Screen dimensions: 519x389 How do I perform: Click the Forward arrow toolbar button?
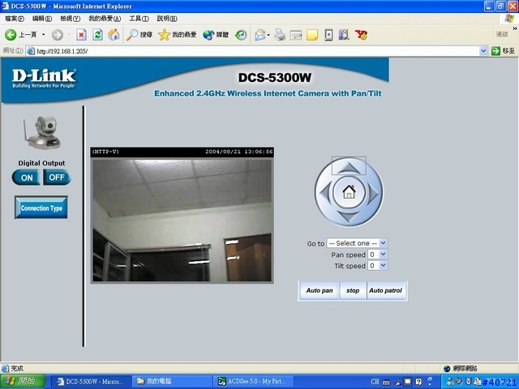click(58, 34)
